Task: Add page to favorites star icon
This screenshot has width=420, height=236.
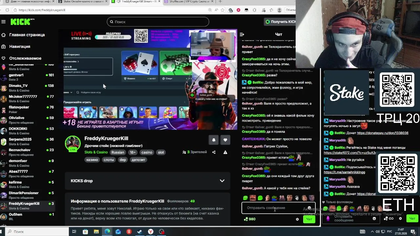Action: (x=223, y=10)
